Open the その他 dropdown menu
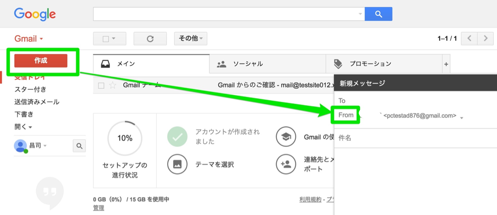This screenshot has height=215, width=497. [x=191, y=38]
